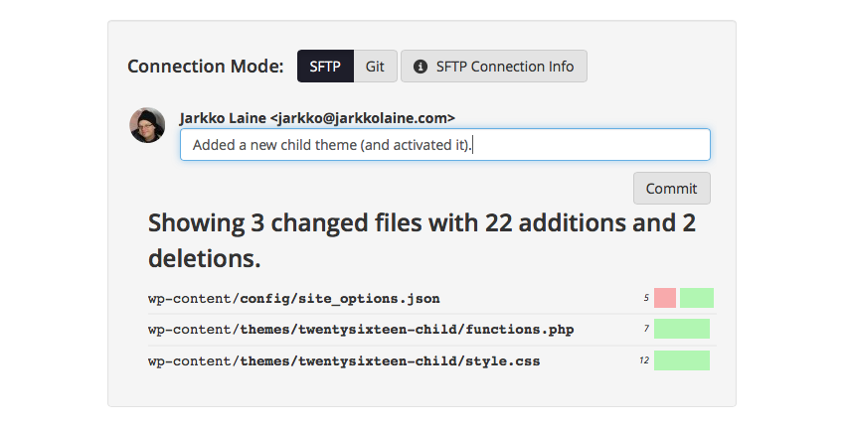Screen dimensions: 845x427
Task: Open SFTP Connection Info
Action: point(494,67)
